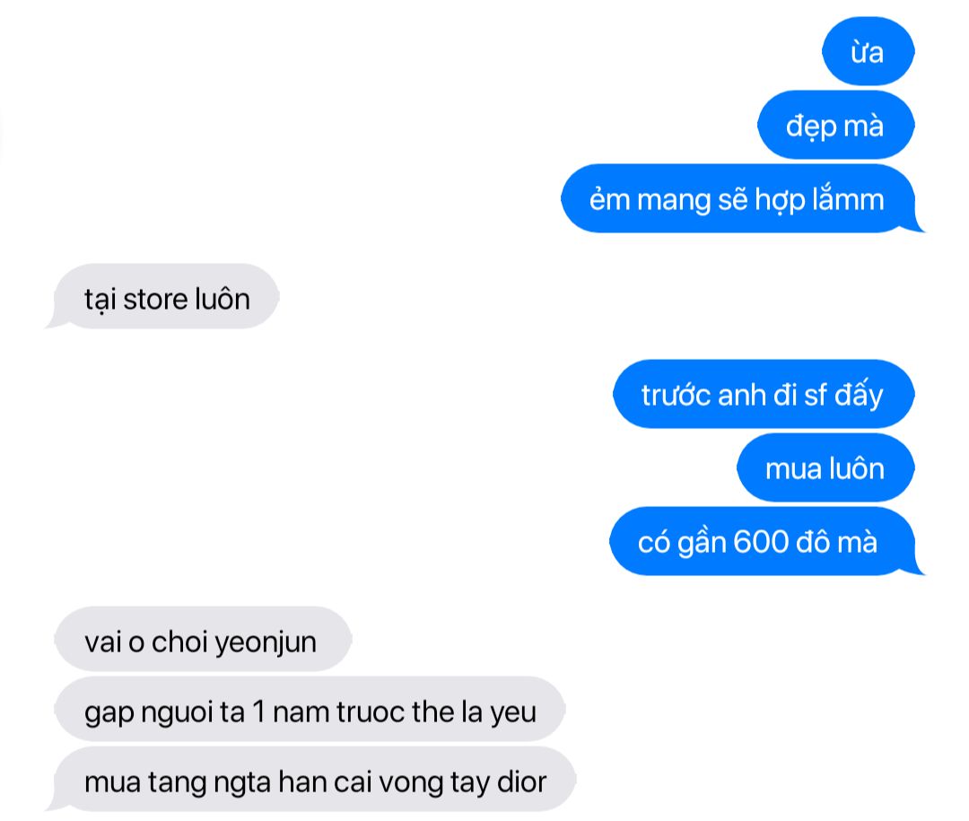Tap the 'ừa' message bubble

tap(868, 51)
